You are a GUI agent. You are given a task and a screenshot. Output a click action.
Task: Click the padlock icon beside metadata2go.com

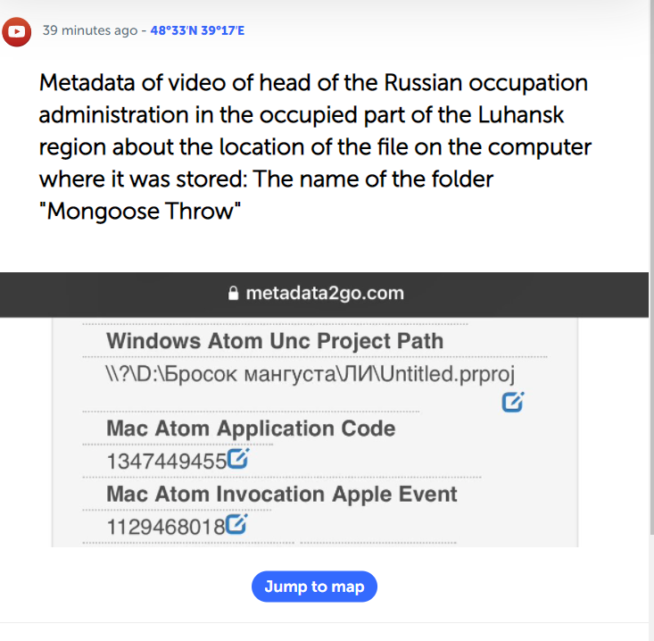coord(235,293)
